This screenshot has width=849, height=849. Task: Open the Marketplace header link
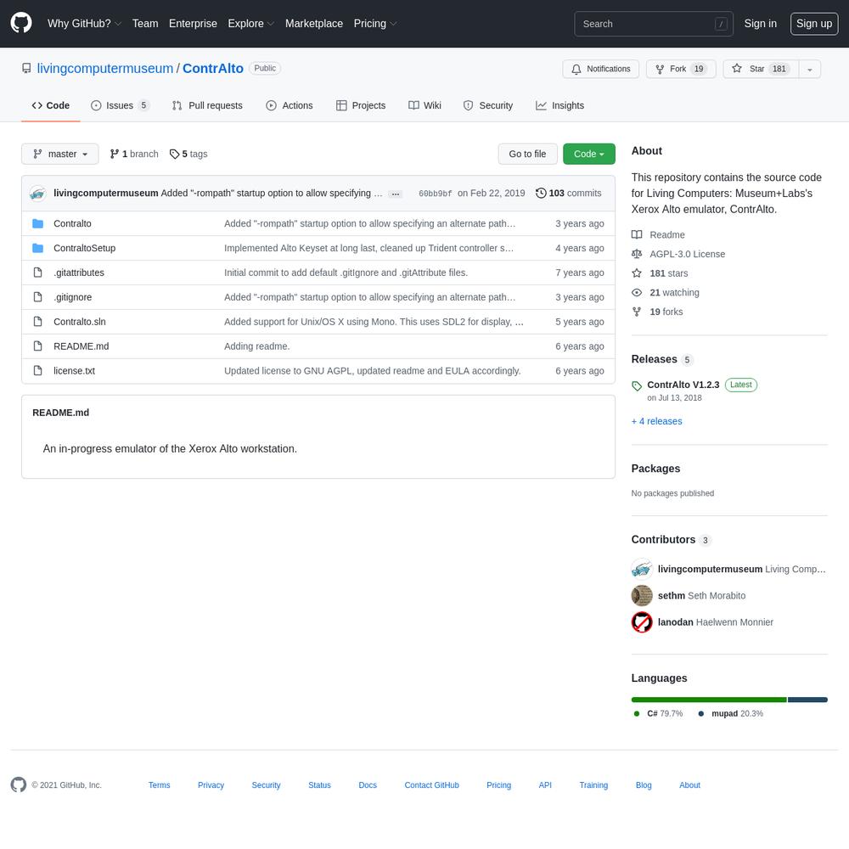[314, 23]
